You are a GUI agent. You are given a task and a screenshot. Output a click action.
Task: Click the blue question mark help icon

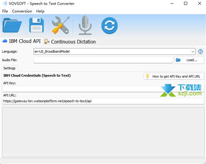200,51
